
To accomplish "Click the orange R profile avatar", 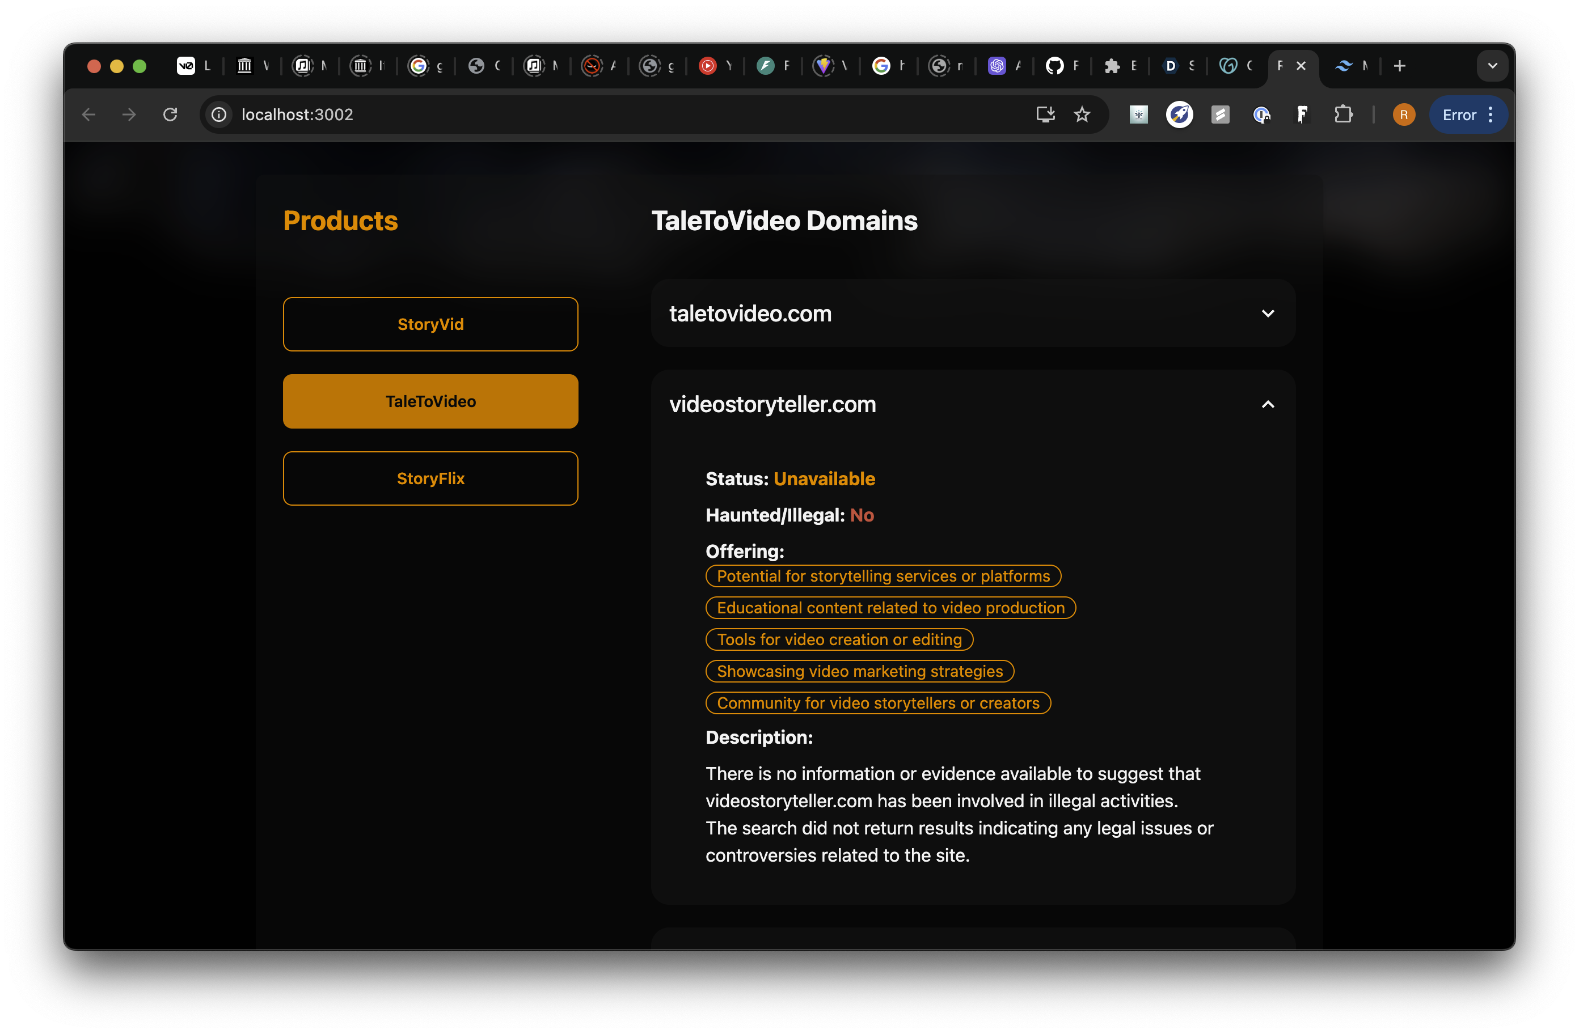I will pos(1403,115).
